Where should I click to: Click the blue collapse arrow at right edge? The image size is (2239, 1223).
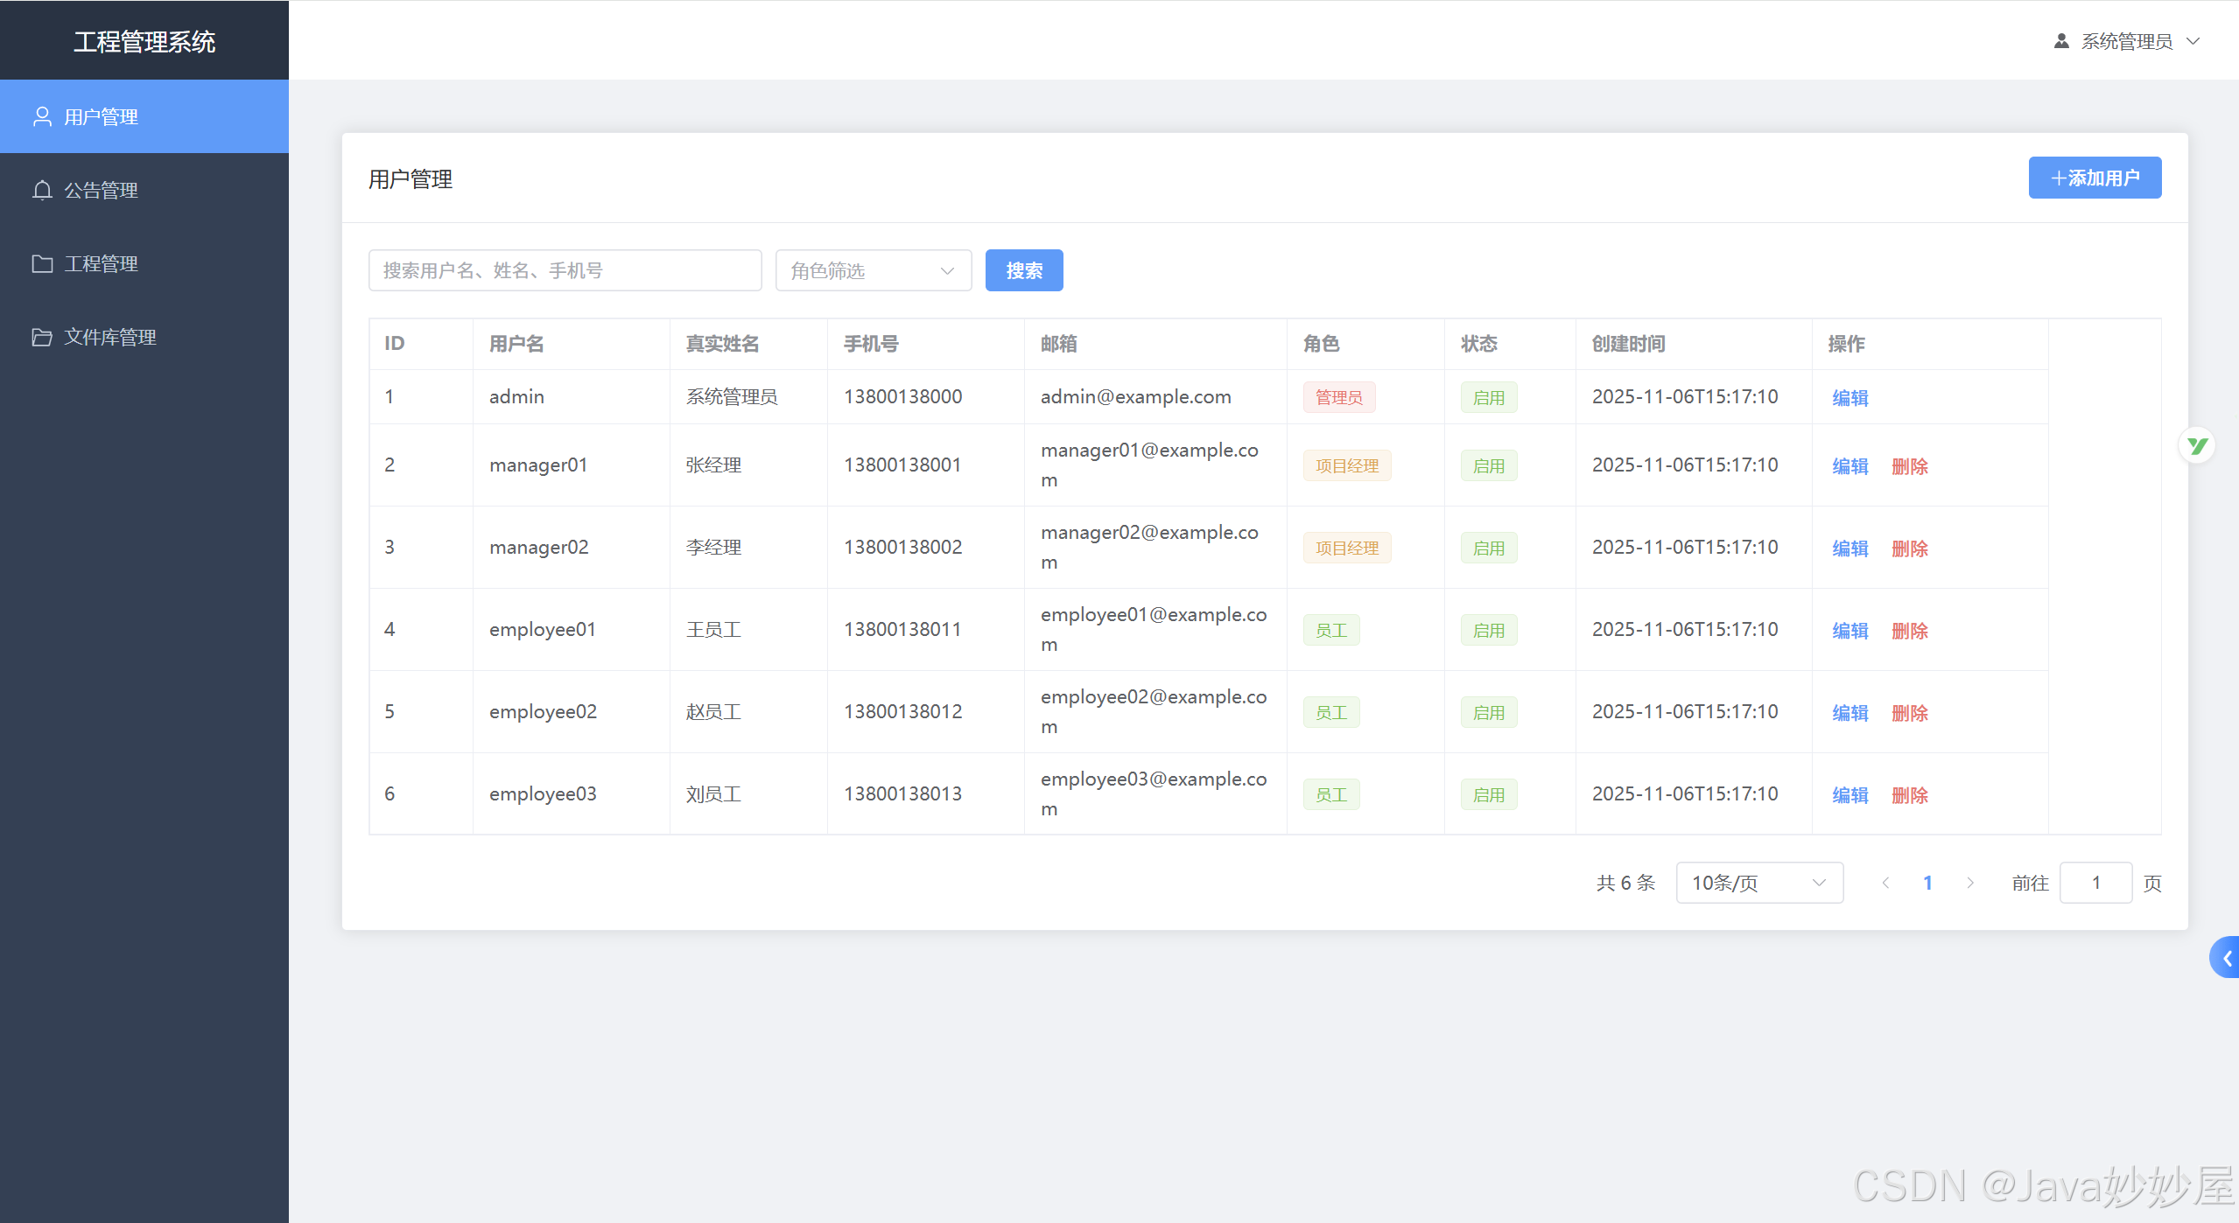(x=2225, y=958)
